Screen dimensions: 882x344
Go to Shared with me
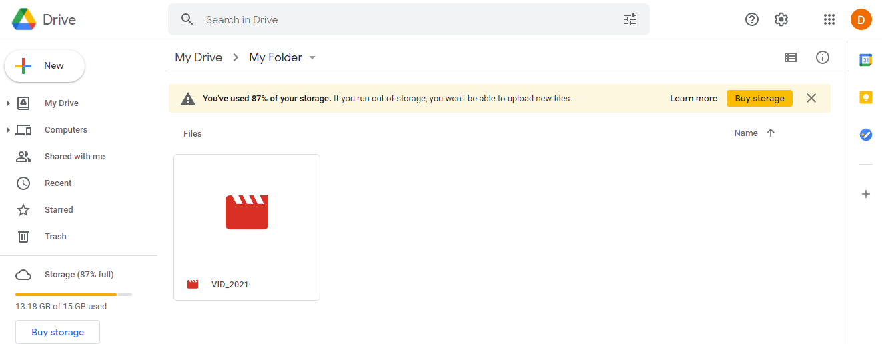click(x=74, y=157)
